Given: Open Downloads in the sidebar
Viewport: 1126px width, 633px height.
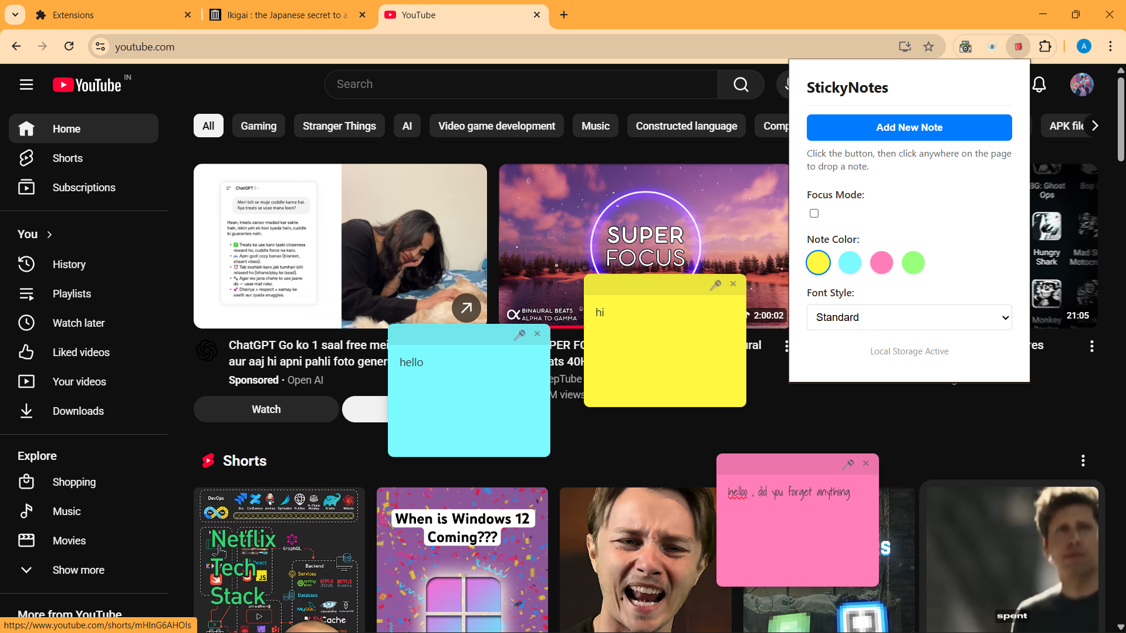Looking at the screenshot, I should tap(83, 411).
